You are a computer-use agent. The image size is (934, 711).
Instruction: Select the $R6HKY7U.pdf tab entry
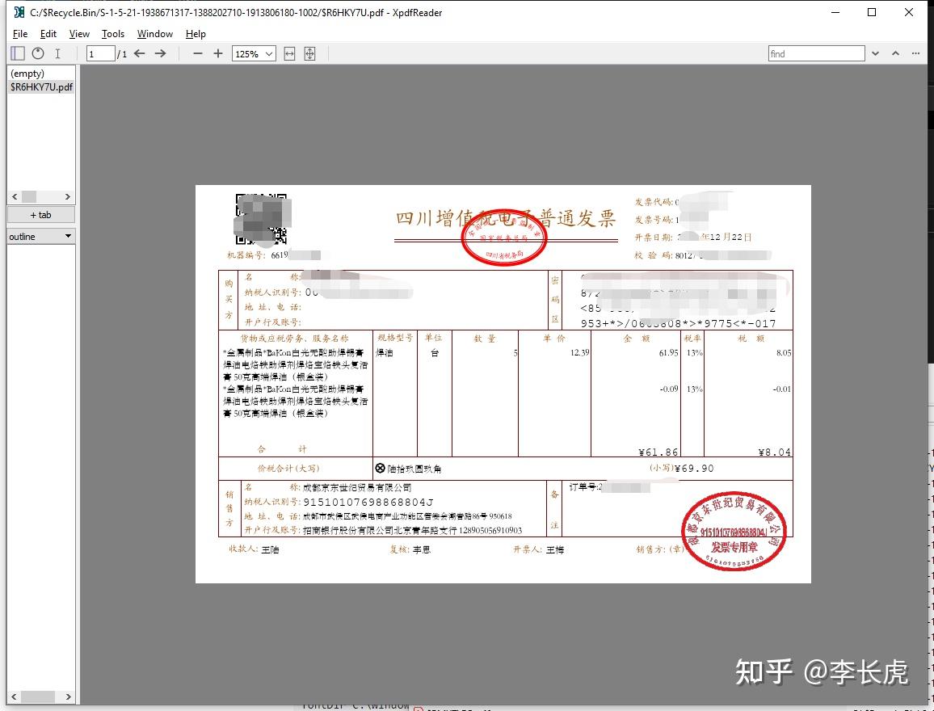click(42, 87)
